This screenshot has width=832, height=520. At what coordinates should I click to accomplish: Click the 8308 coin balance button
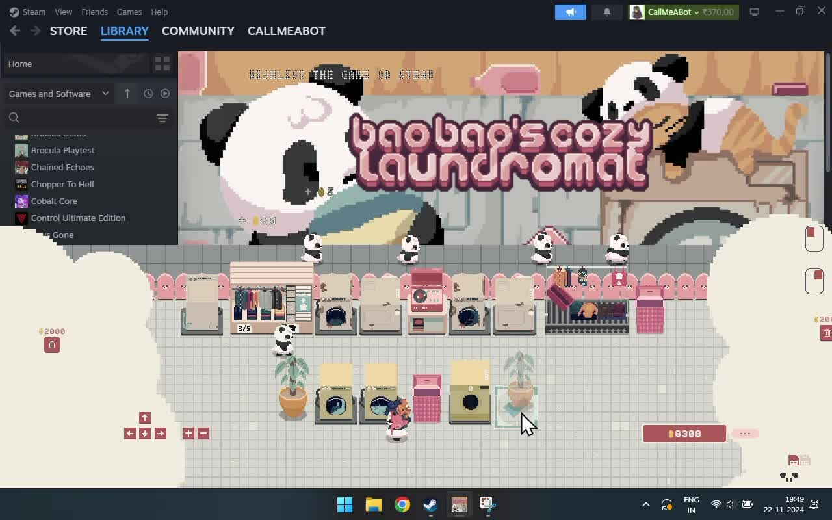(x=684, y=434)
